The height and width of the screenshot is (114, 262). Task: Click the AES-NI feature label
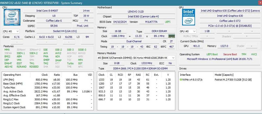coord(8,67)
